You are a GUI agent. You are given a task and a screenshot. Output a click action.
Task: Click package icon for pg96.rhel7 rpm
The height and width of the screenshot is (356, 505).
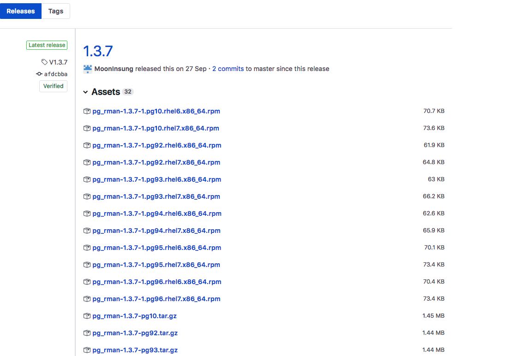pyautogui.click(x=87, y=299)
